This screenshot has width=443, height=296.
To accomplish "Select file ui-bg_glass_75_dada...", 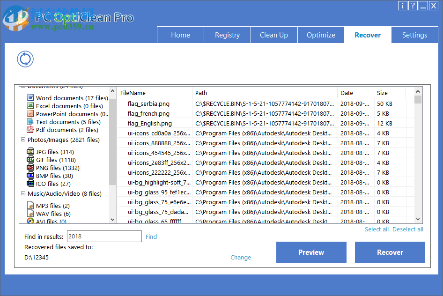I will click(158, 212).
